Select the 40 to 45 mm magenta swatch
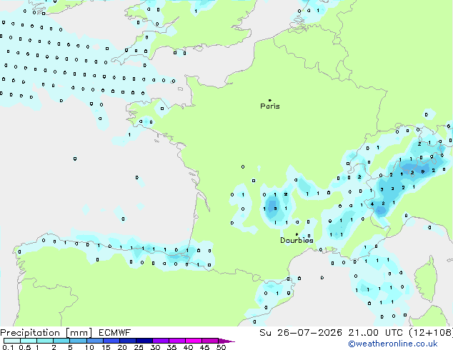Viewport: 453px width, 350px height. coord(194,341)
